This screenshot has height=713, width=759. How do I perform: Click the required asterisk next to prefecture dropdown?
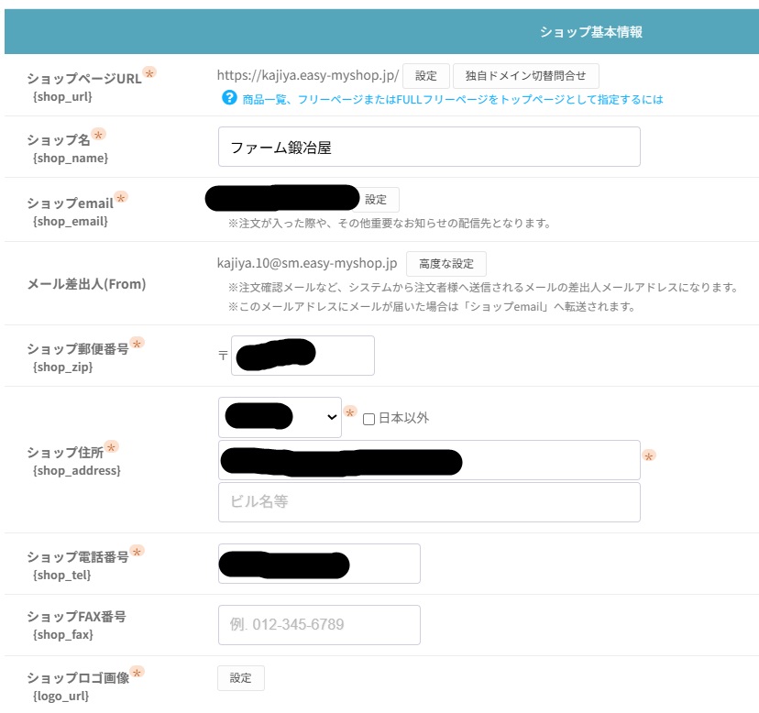(x=350, y=414)
